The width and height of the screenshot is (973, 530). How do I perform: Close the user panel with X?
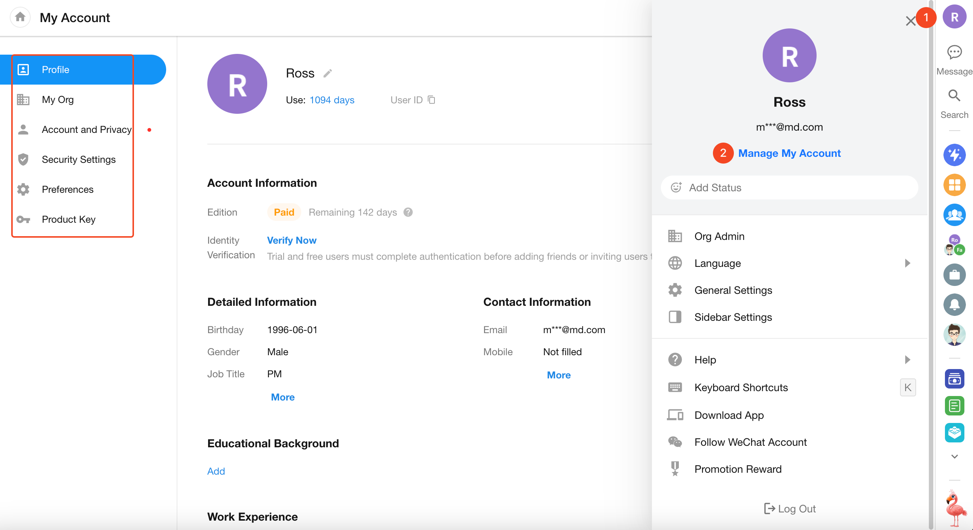(x=910, y=21)
